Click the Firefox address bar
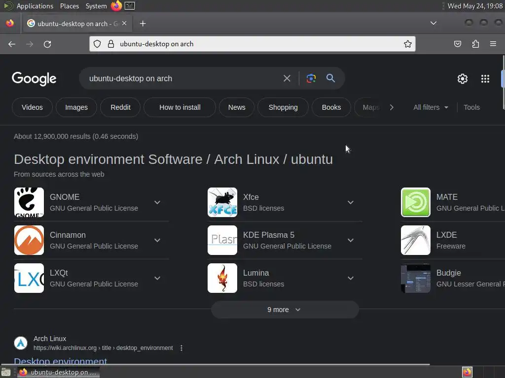This screenshot has width=505, height=378. point(252,44)
